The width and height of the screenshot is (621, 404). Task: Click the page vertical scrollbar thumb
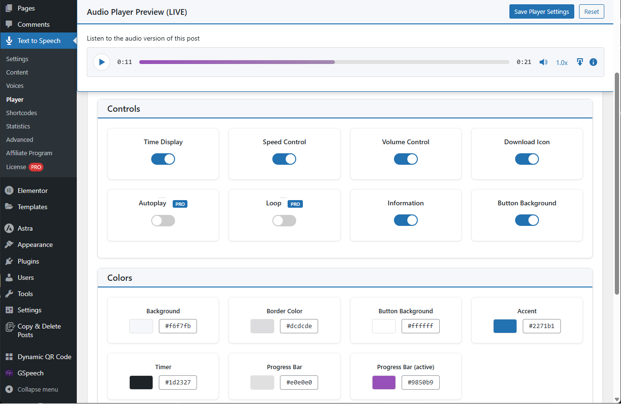617,183
